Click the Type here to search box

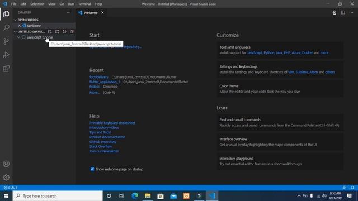58,196
